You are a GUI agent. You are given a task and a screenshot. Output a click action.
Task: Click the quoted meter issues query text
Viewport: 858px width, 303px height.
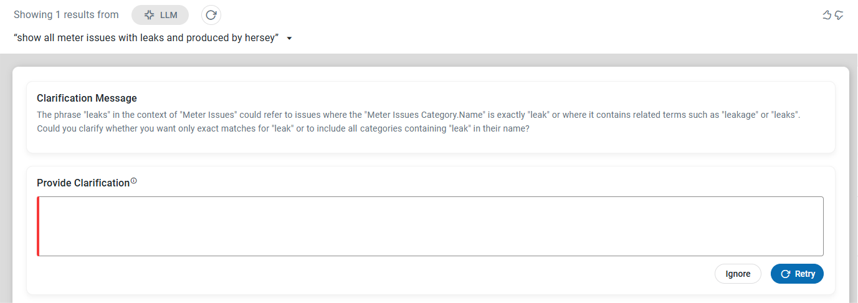point(146,38)
